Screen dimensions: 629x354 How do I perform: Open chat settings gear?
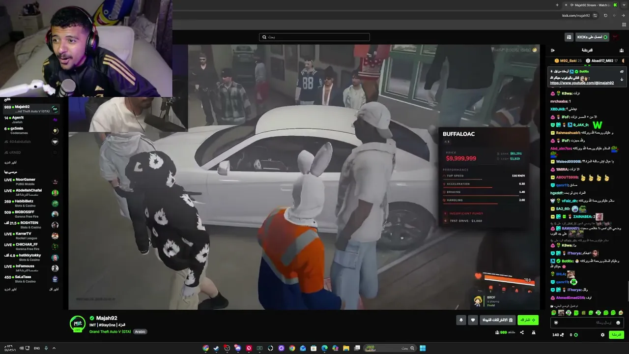click(x=602, y=335)
